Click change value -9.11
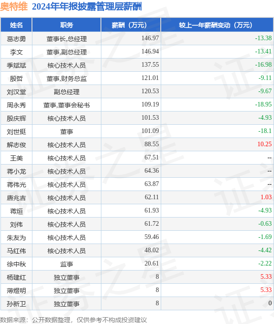Viewport: 274px width, 324px height. click(265, 78)
